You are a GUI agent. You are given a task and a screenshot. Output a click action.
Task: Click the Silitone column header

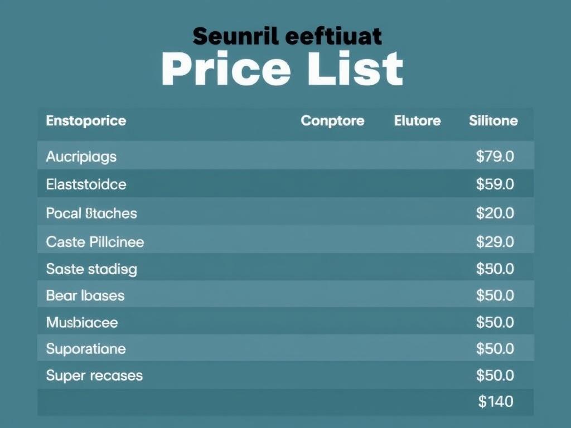(x=493, y=120)
